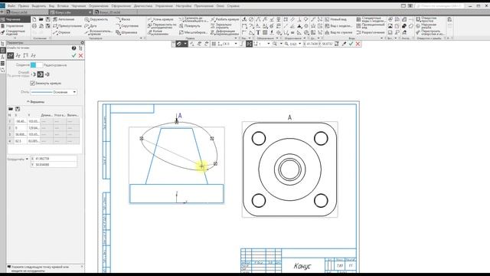Select the Дуга arc tool
Viewport: 490px width, 276px height.
90,26
